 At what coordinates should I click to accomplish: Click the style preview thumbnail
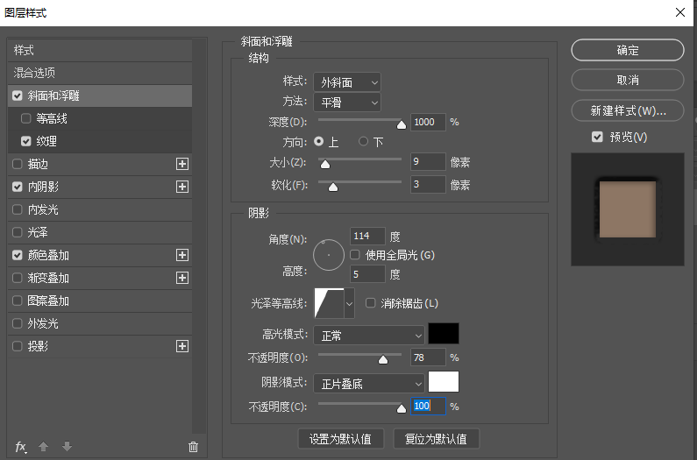[x=627, y=209]
